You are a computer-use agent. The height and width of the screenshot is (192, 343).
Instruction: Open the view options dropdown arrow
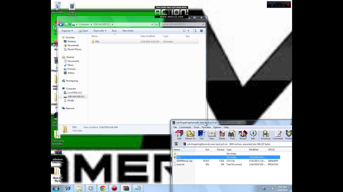188,31
